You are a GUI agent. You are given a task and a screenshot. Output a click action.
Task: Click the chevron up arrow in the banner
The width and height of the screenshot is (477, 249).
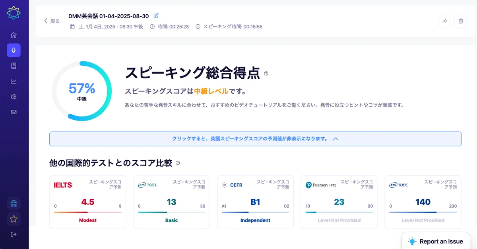(335, 139)
